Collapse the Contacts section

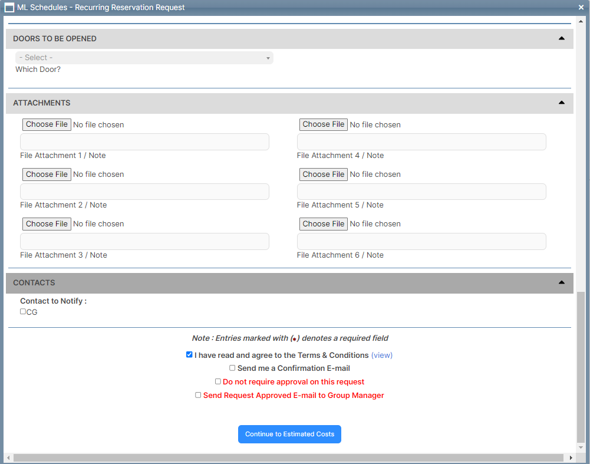(x=561, y=282)
